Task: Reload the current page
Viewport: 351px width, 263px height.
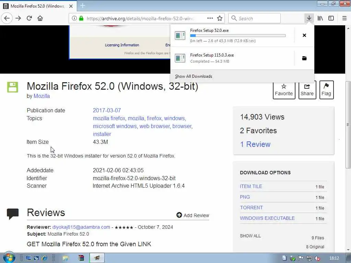Action: (x=29, y=18)
